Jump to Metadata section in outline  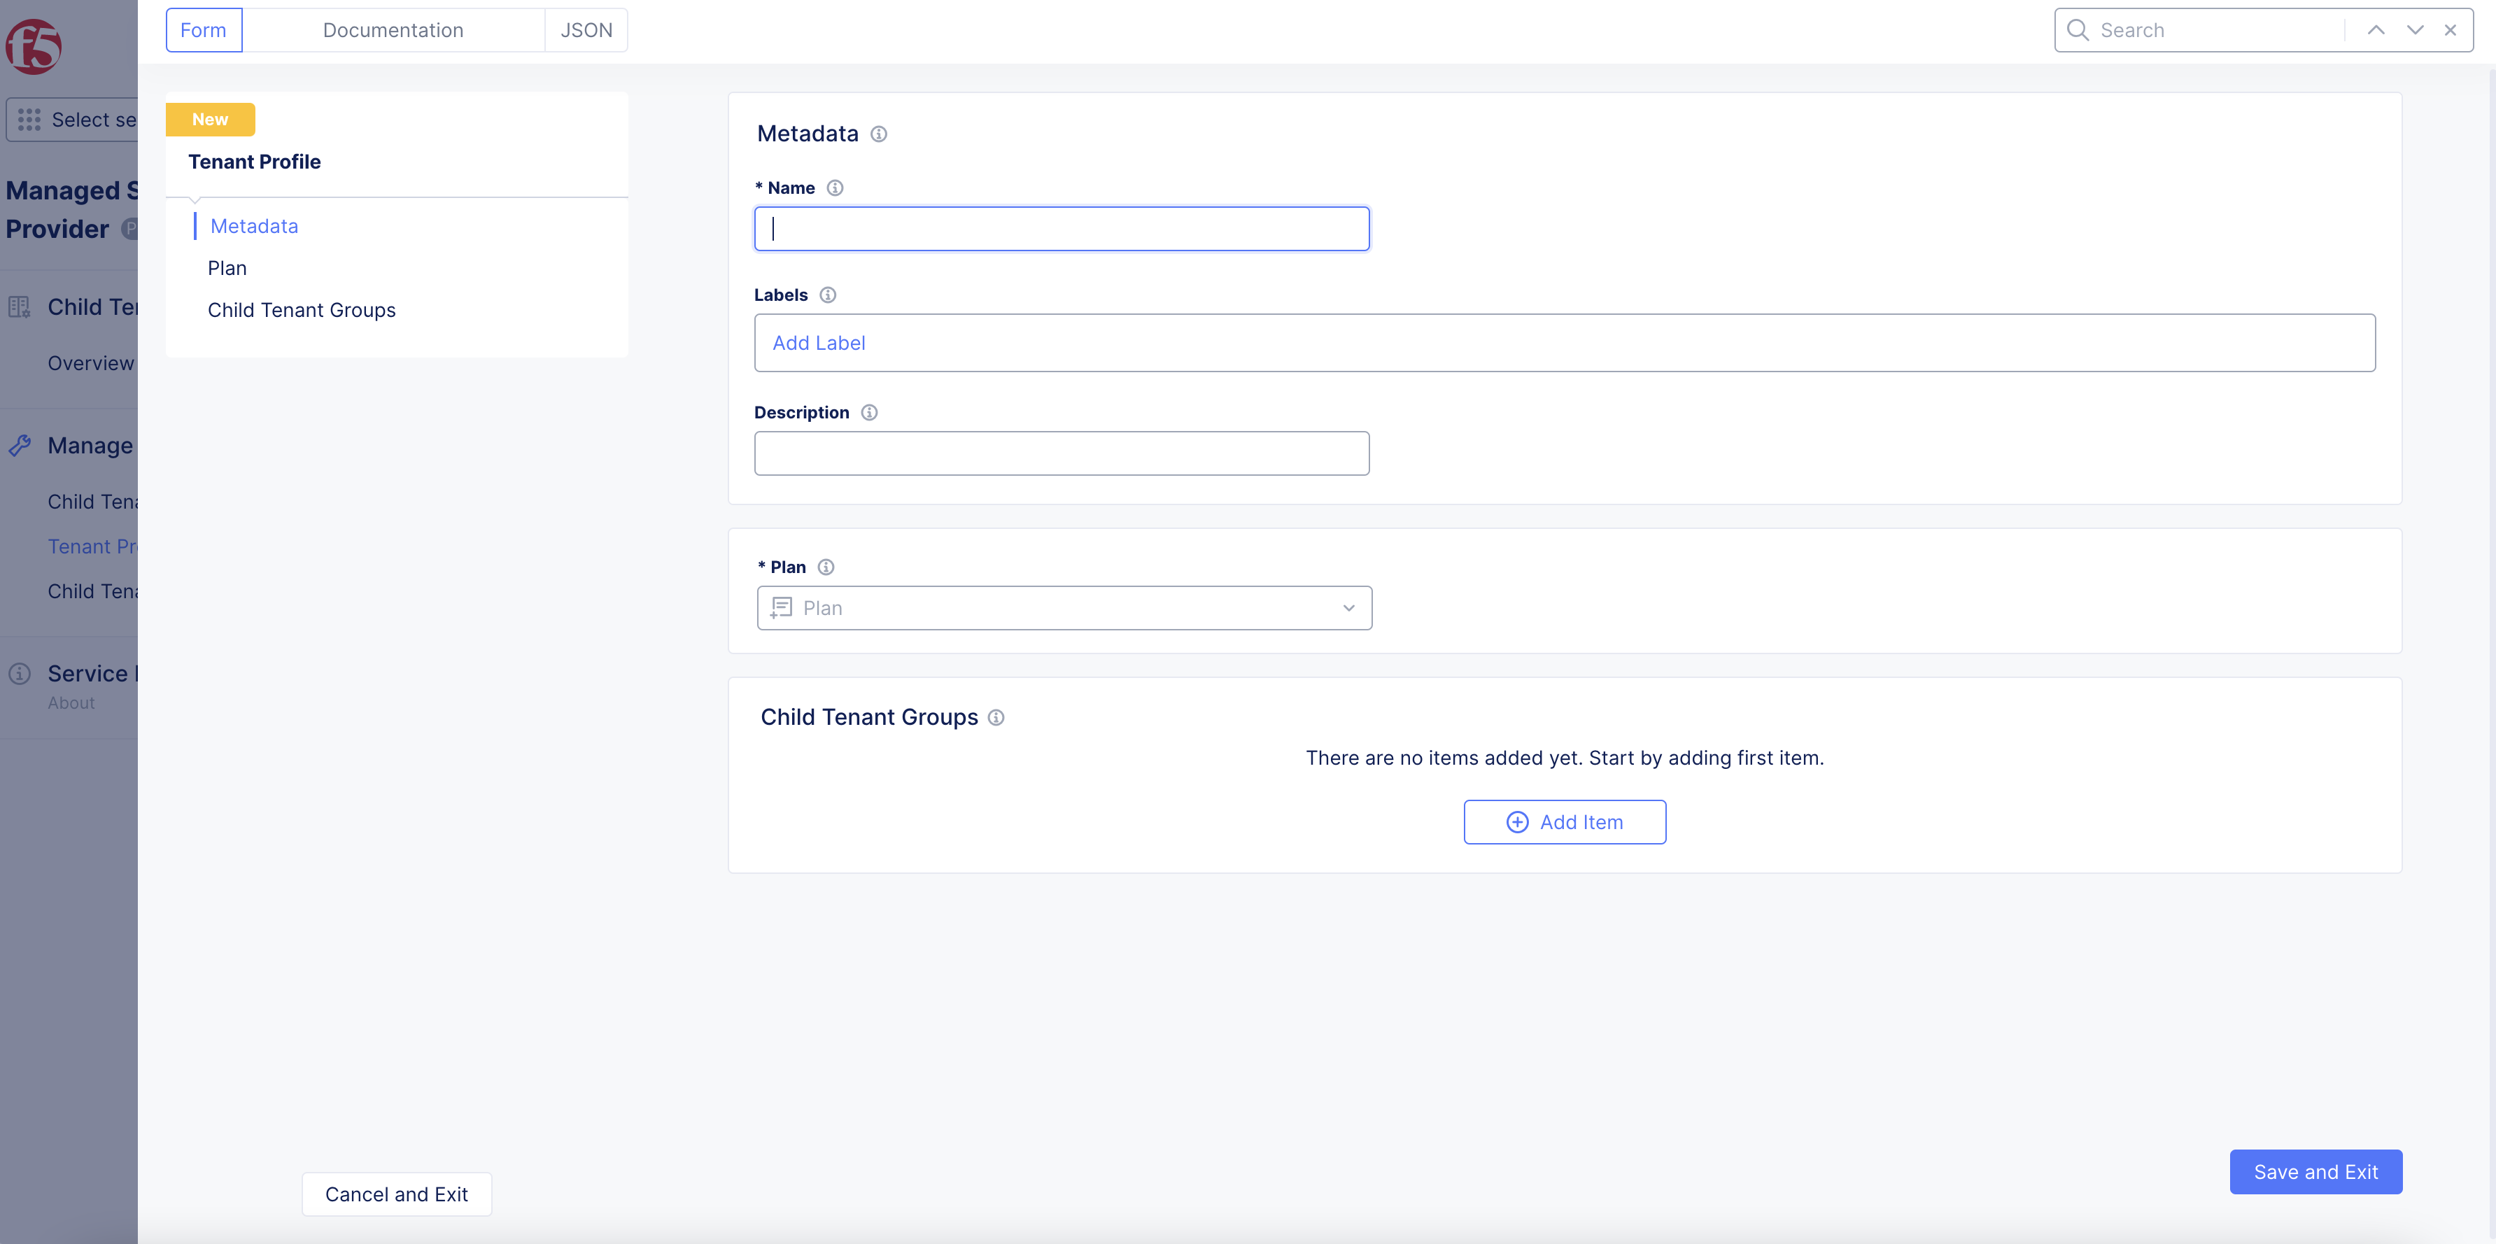[x=254, y=226]
